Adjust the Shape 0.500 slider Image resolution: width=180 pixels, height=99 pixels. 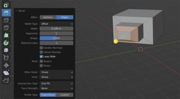tap(56, 38)
